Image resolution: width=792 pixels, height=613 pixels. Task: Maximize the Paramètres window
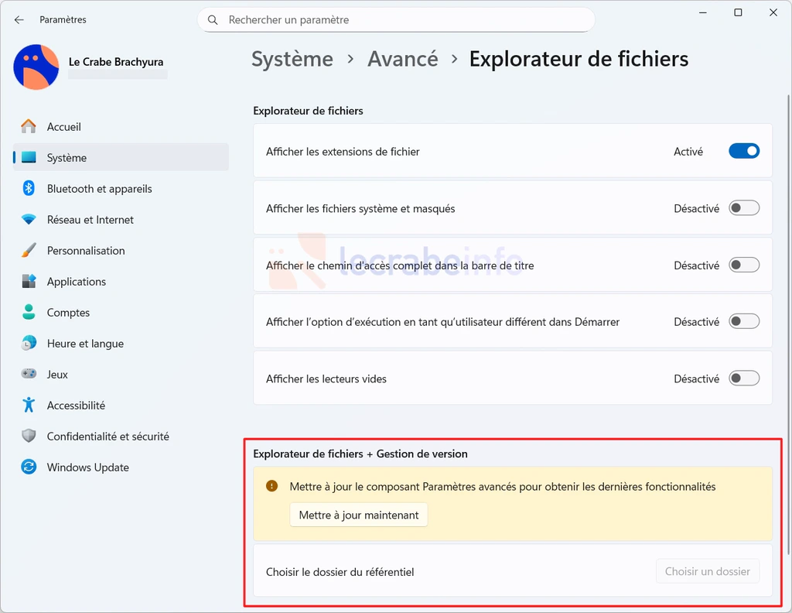coord(738,12)
